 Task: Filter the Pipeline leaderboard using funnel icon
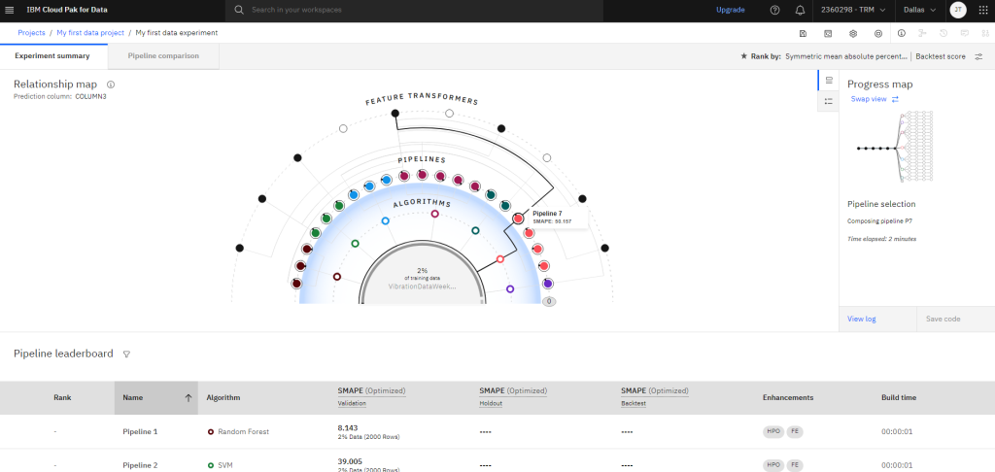pyautogui.click(x=126, y=354)
